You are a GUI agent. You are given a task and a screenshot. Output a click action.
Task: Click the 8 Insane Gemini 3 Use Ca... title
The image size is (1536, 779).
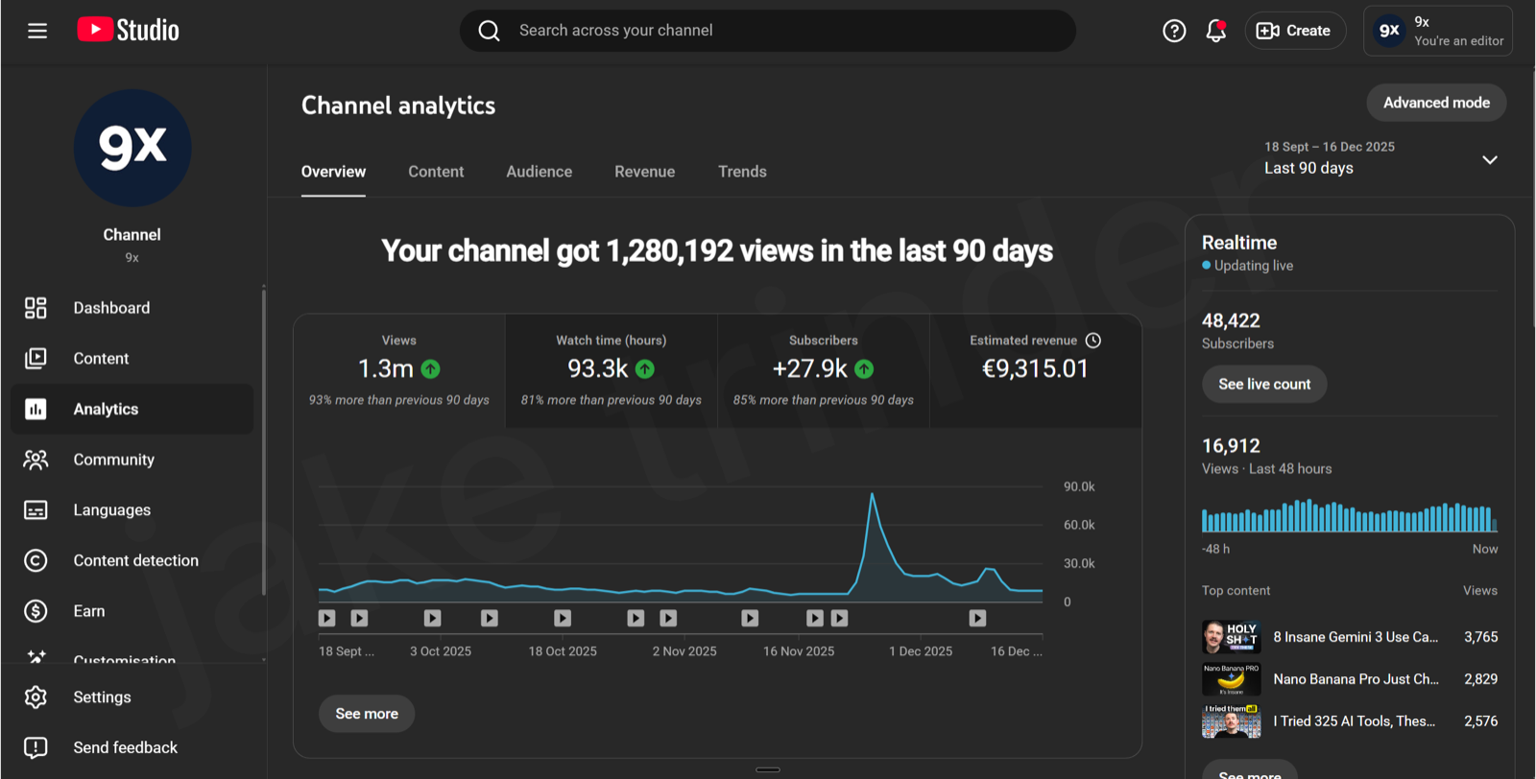pos(1356,637)
